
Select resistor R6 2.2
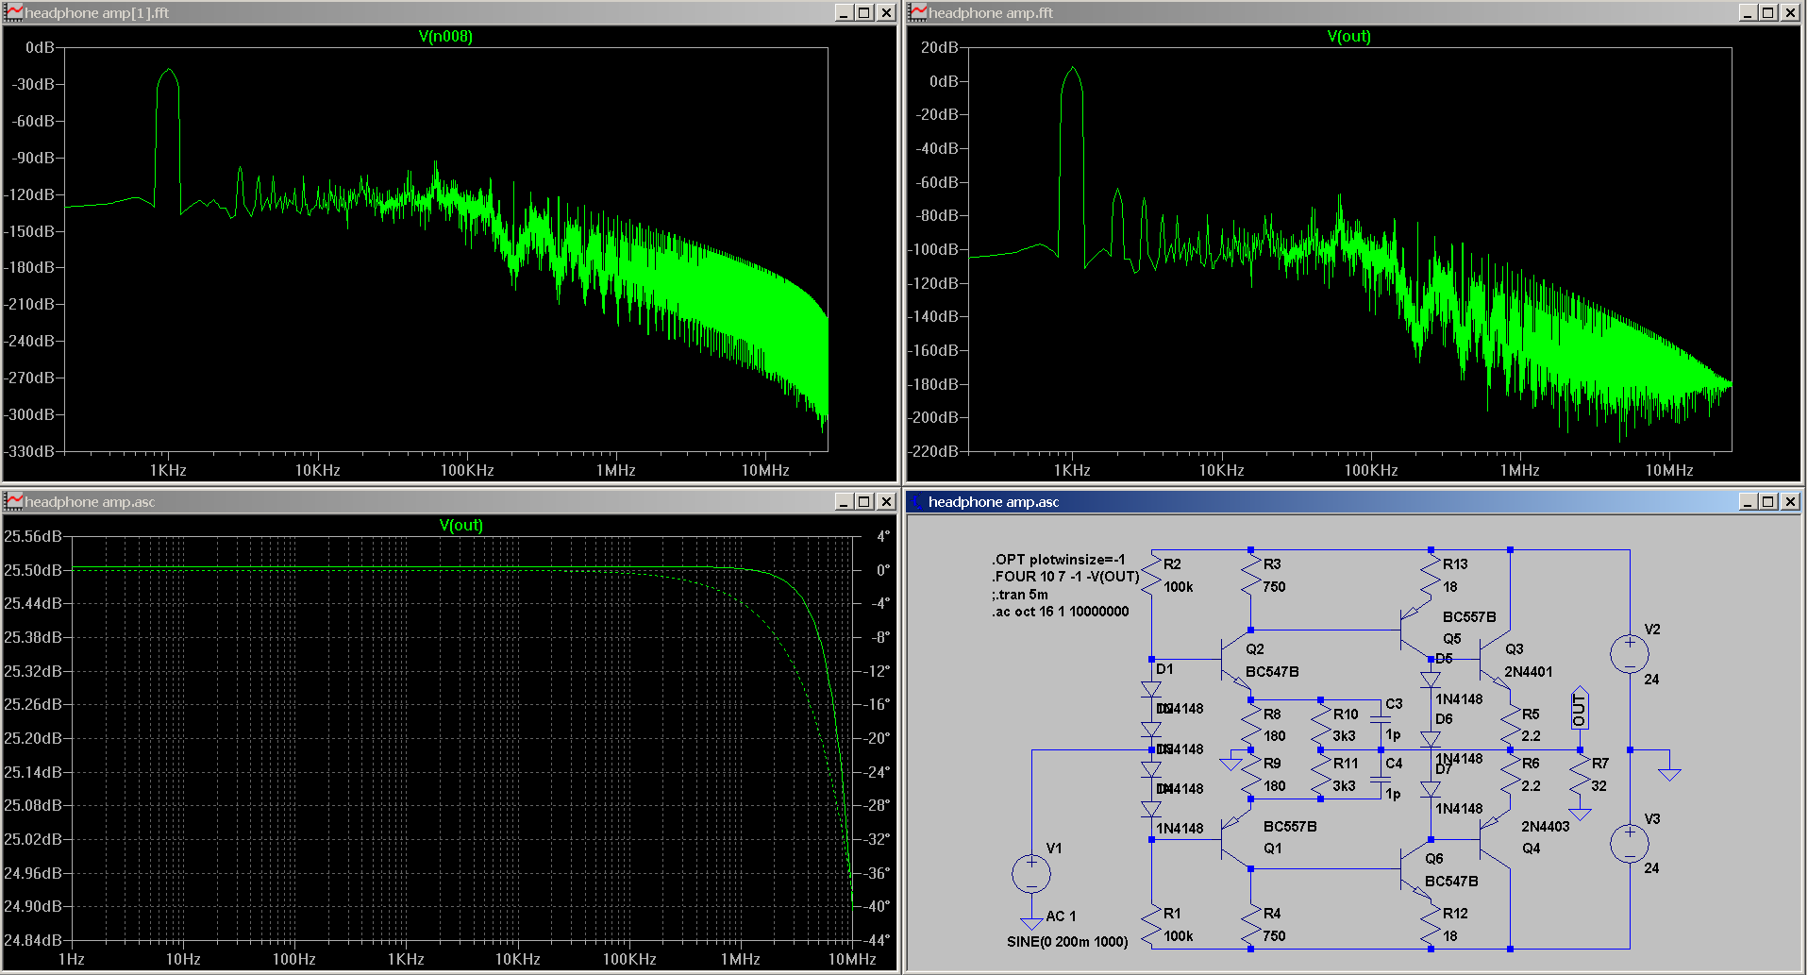(x=1511, y=775)
